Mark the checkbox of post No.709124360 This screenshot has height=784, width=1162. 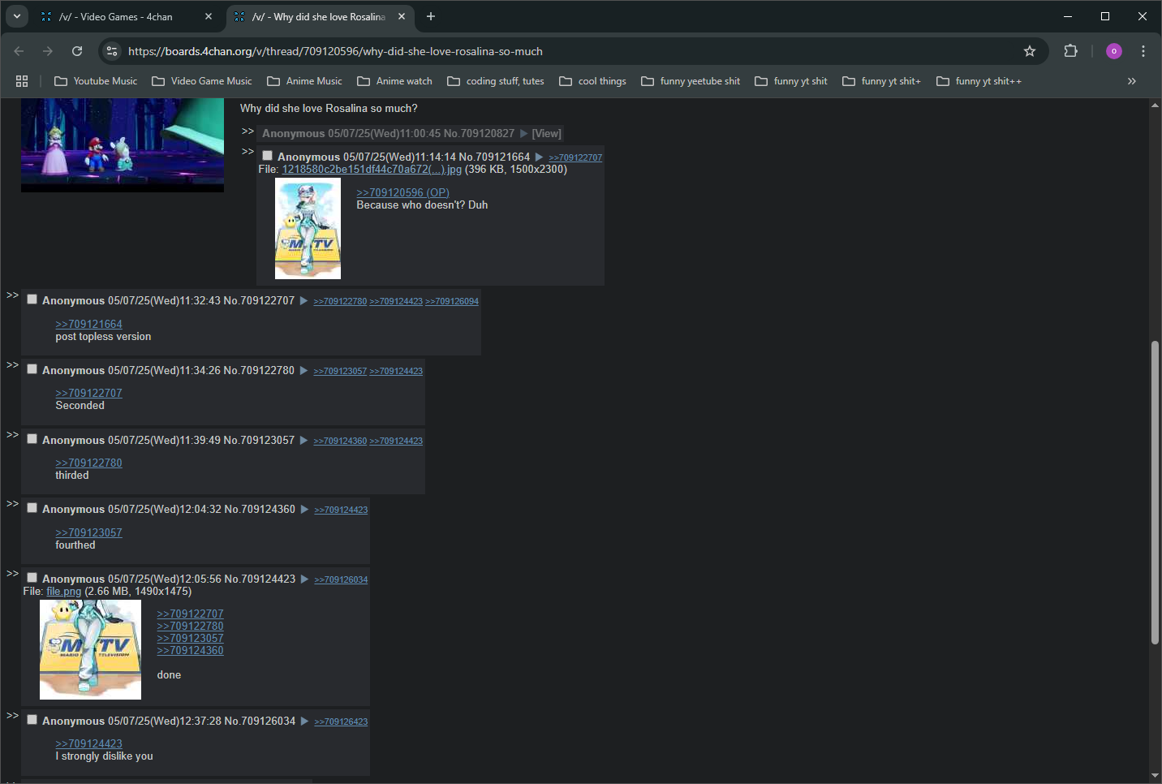tap(32, 508)
